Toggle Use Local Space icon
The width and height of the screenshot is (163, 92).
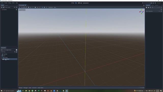pos(35,7)
